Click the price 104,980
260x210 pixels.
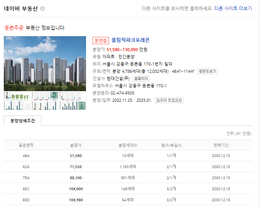pyautogui.click(x=76, y=200)
